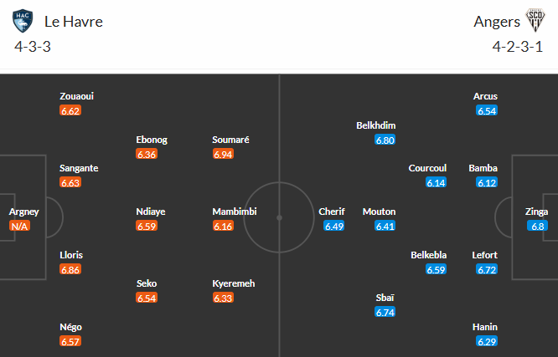The height and width of the screenshot is (357, 558).
Task: Click the Angers SCO club crest
Action: click(535, 21)
